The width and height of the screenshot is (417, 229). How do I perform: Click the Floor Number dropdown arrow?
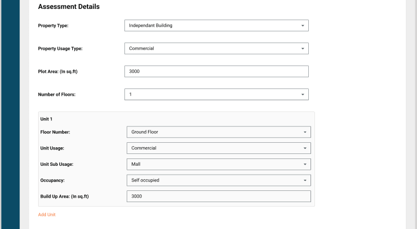coord(304,132)
